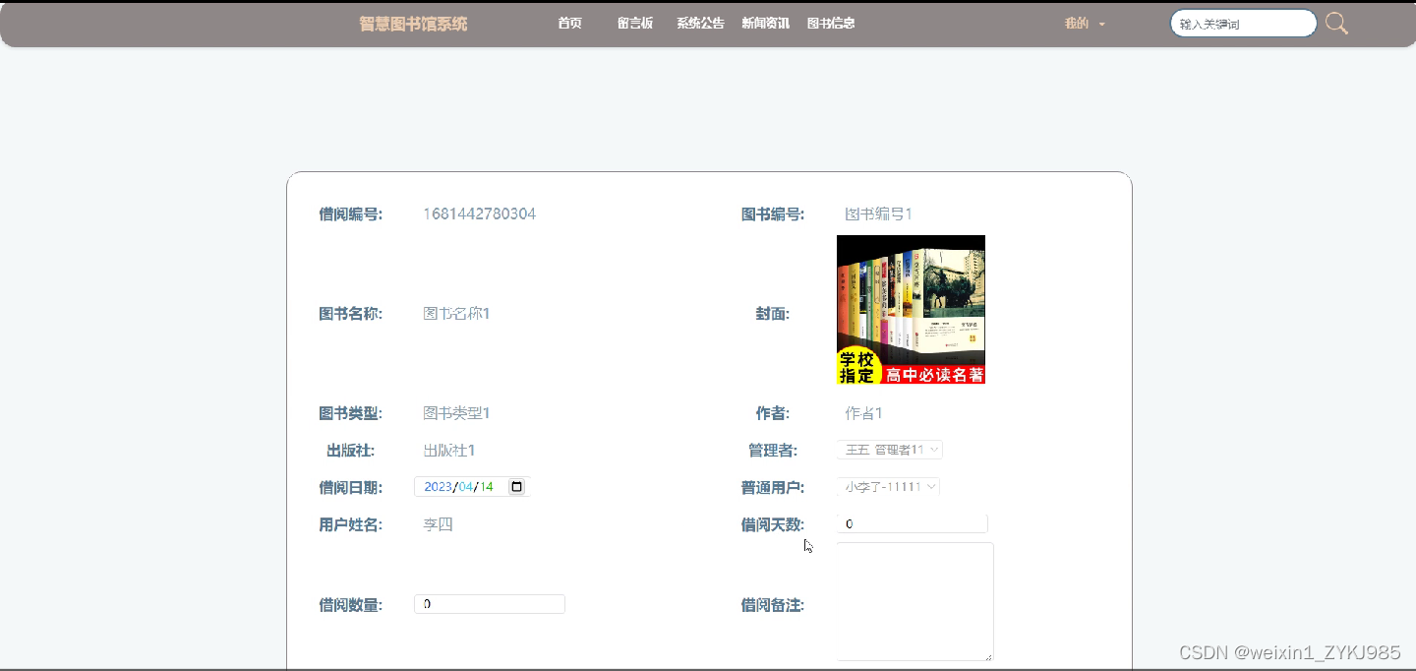Click the 借阅日期 date field

(472, 487)
